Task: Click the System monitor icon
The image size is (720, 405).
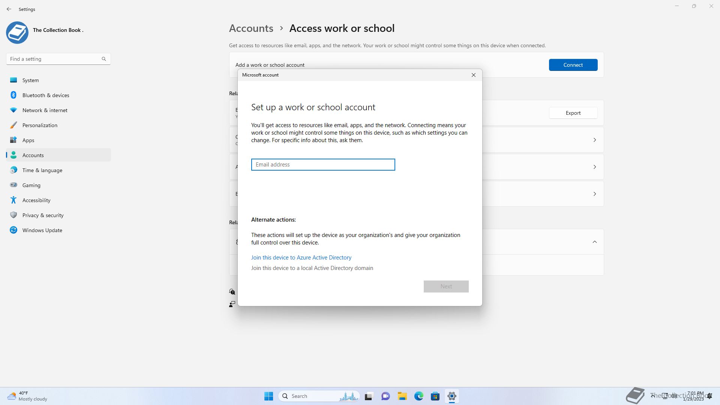Action: pyautogui.click(x=13, y=80)
